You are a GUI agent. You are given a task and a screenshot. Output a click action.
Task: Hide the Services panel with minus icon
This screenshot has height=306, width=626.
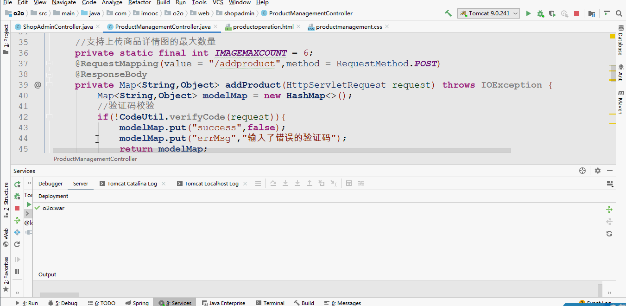[x=610, y=171]
